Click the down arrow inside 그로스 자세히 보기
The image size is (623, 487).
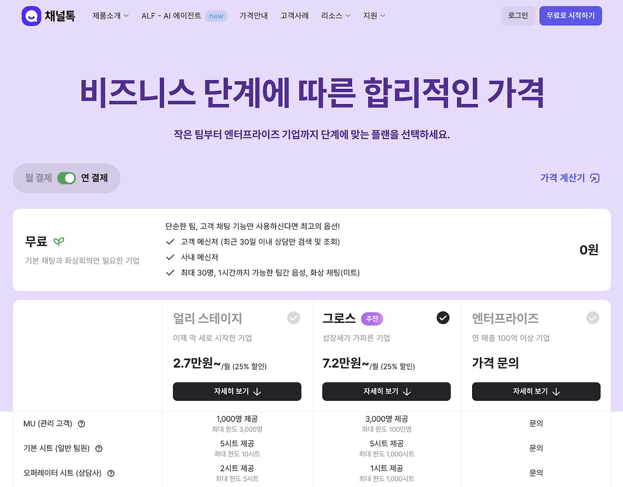click(x=407, y=392)
